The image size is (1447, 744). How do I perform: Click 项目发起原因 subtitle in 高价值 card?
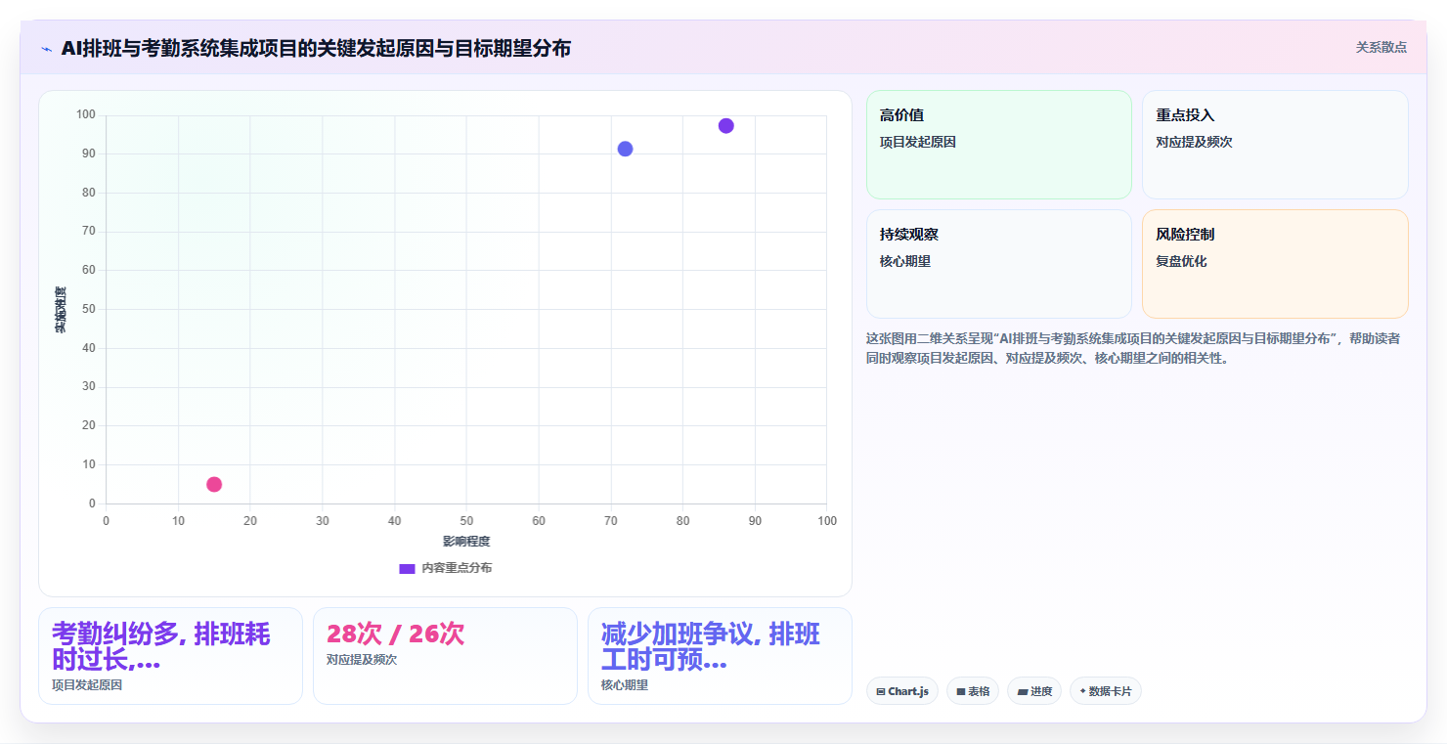click(918, 142)
